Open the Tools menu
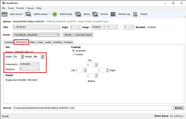The width and height of the screenshot is (186, 119). [11, 8]
